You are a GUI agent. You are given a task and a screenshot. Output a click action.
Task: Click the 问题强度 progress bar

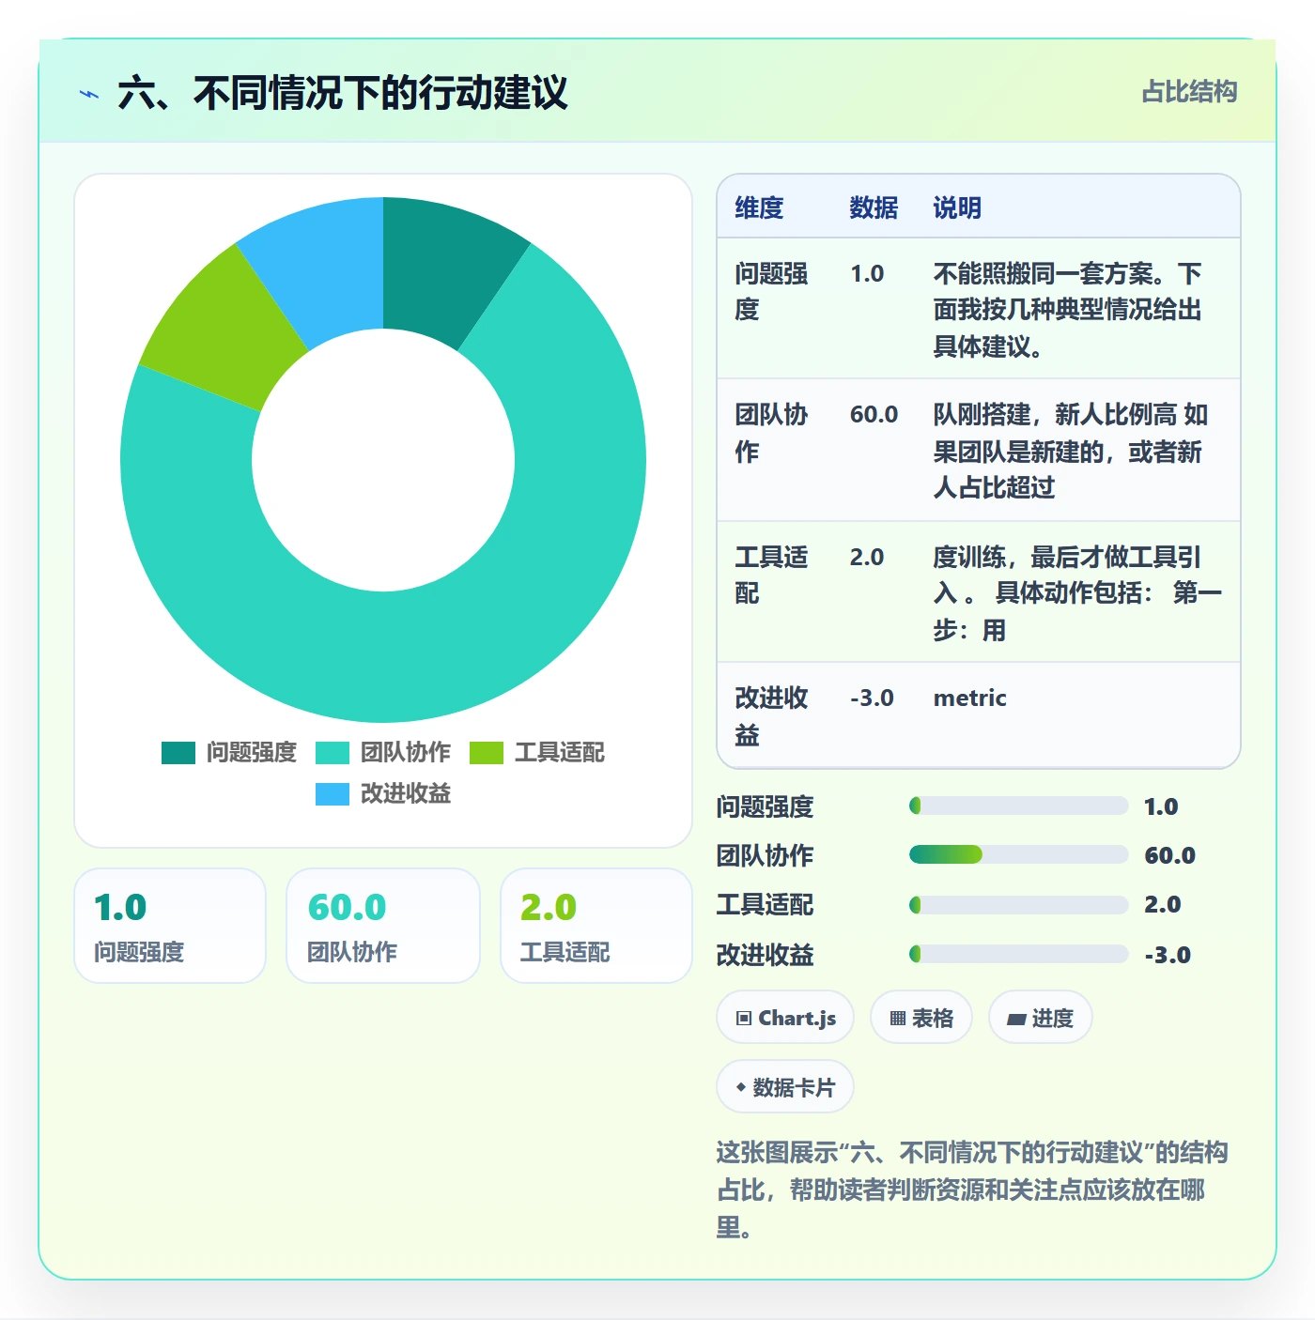[1019, 806]
